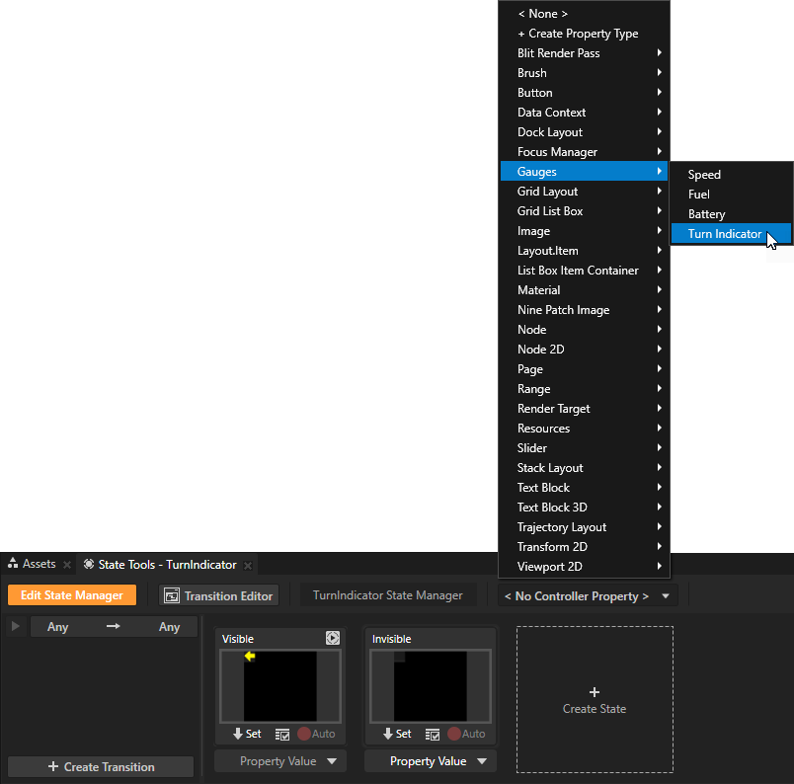Click the Create Transition button
Viewport: 794px width, 784px height.
click(101, 767)
